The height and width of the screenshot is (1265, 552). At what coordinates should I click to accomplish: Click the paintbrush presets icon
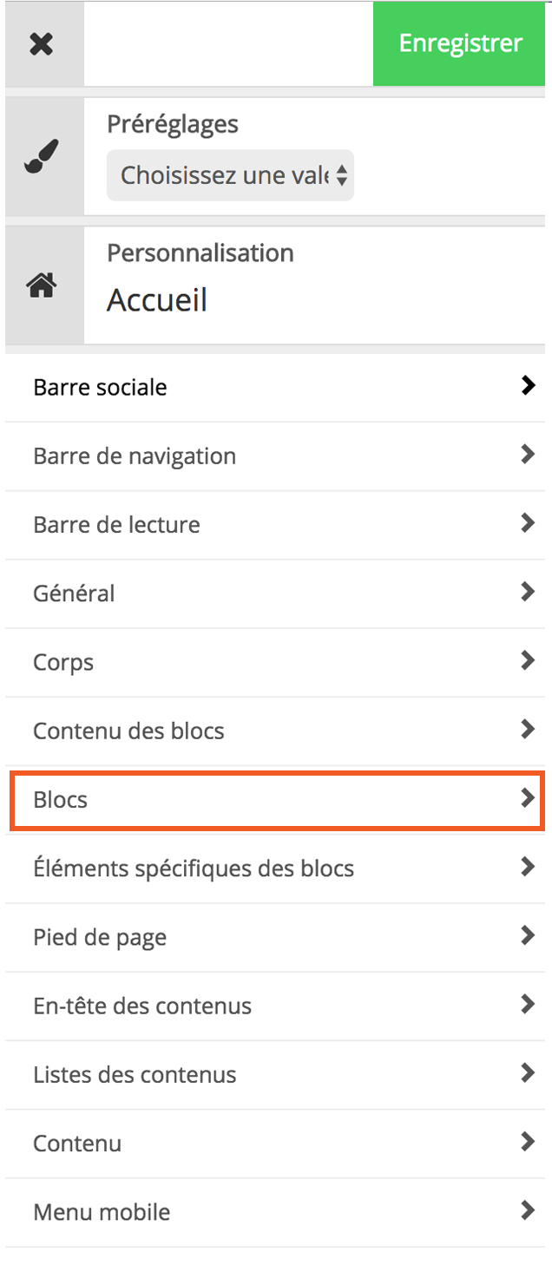coord(42,157)
